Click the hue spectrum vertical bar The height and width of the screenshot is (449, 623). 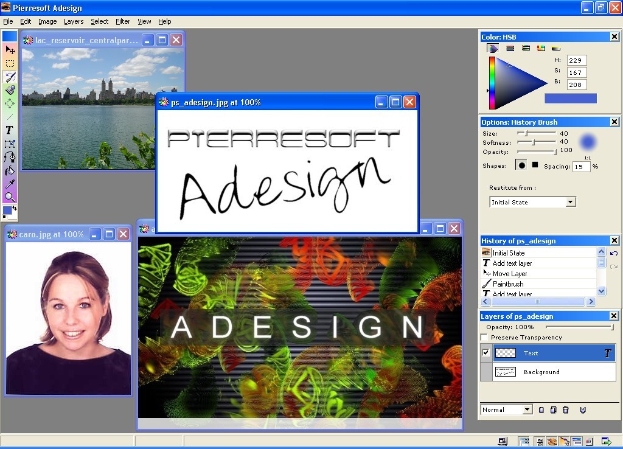(492, 83)
